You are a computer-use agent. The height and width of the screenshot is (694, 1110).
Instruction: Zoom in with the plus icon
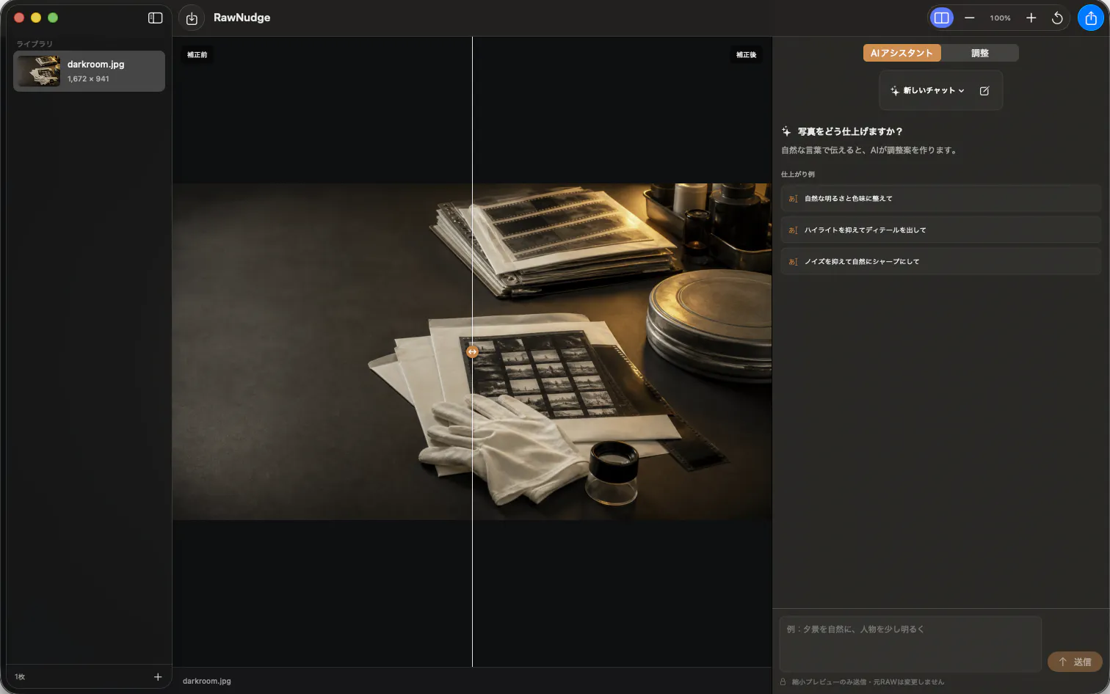pos(1031,18)
